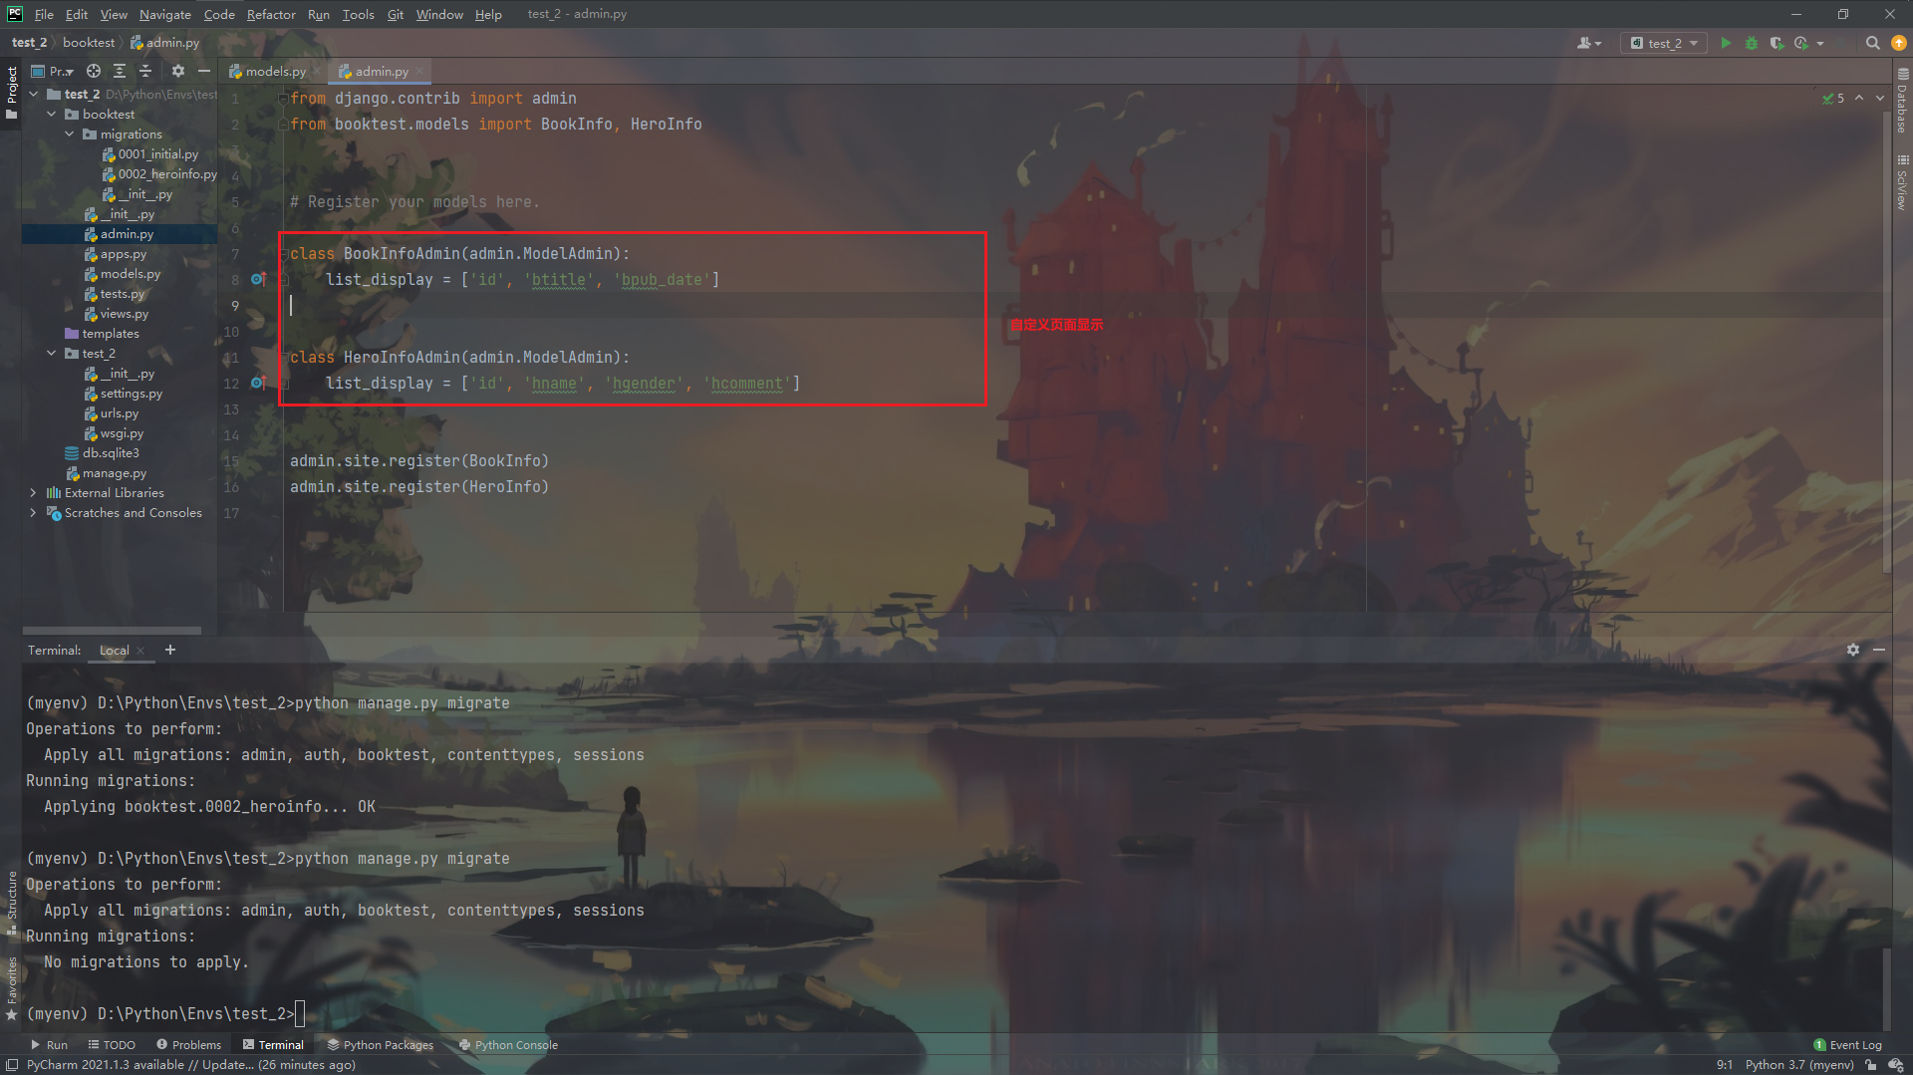Open test_2 run configuration dropdown
Screen dimensions: 1913x1075
pyautogui.click(x=1664, y=43)
